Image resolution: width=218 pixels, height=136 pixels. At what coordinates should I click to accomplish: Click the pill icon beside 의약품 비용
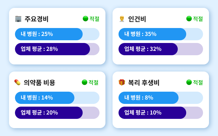(17, 82)
